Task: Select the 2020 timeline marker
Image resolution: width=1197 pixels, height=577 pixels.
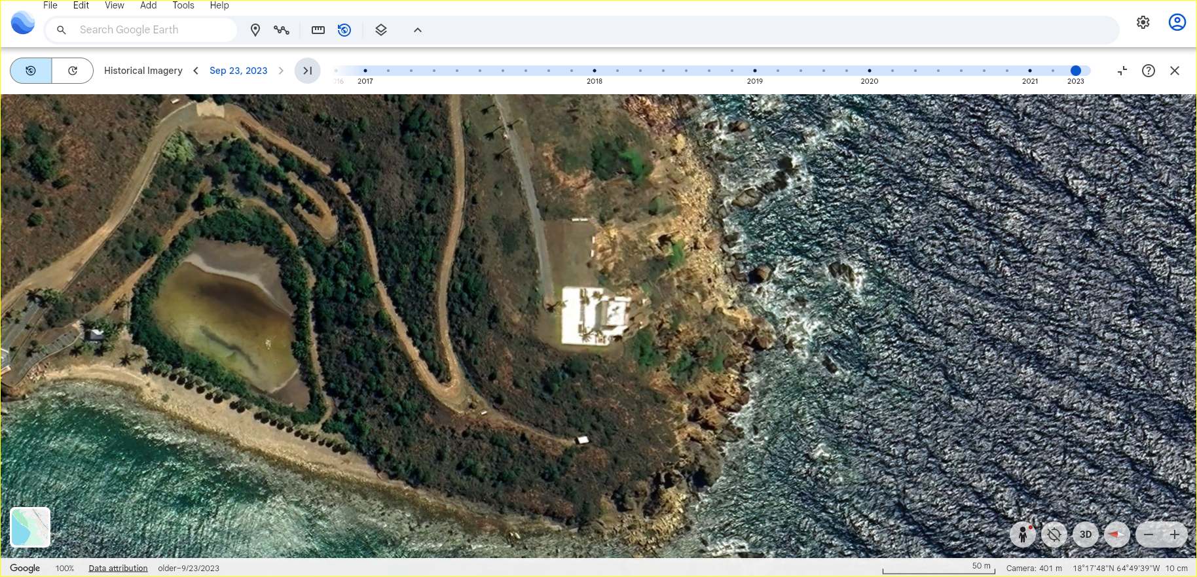Action: (870, 71)
